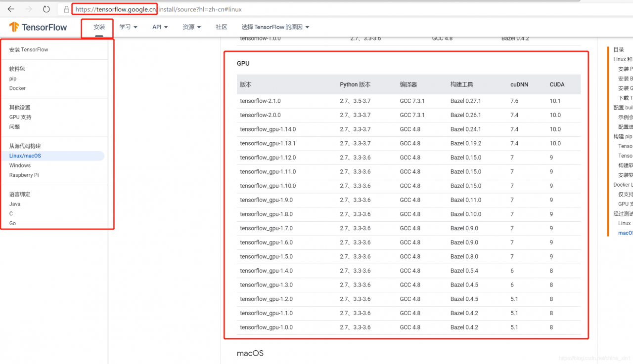The image size is (633, 364).
Task: Open the Raspberry Pi sidebar link
Action: click(x=24, y=175)
